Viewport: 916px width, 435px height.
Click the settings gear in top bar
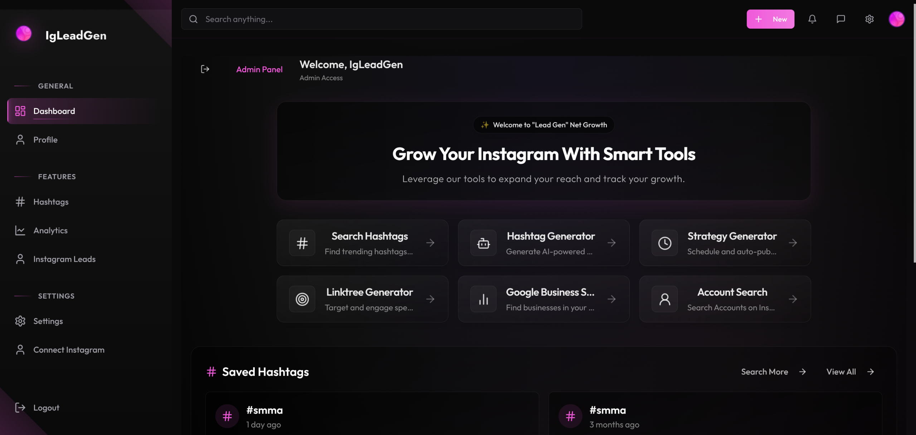tap(869, 19)
